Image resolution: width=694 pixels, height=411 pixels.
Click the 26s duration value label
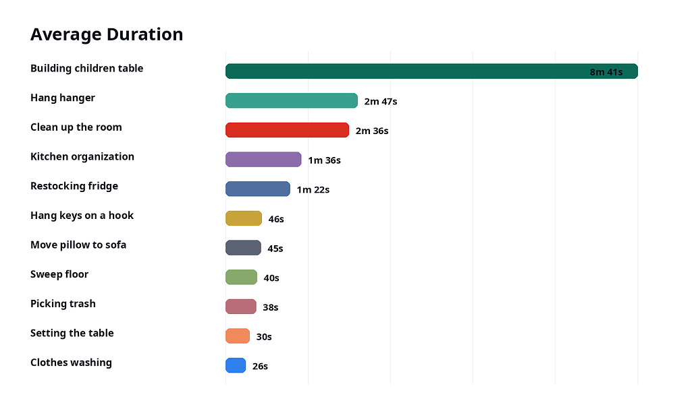pos(261,367)
